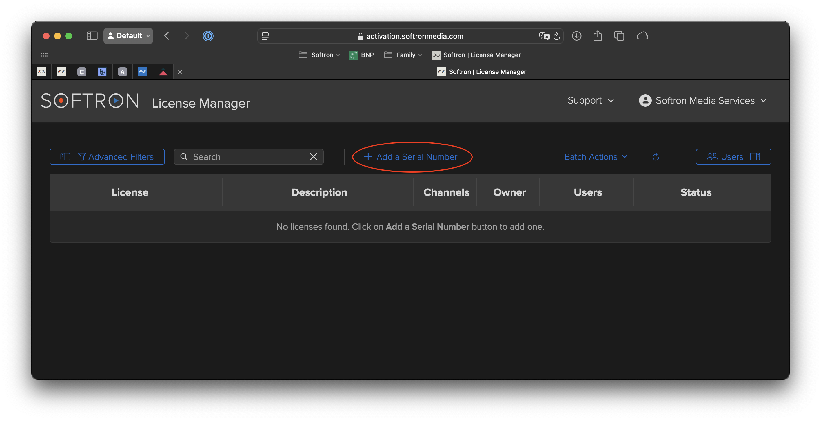The width and height of the screenshot is (821, 421).
Task: Go forward with the forward arrow
Action: pos(187,36)
